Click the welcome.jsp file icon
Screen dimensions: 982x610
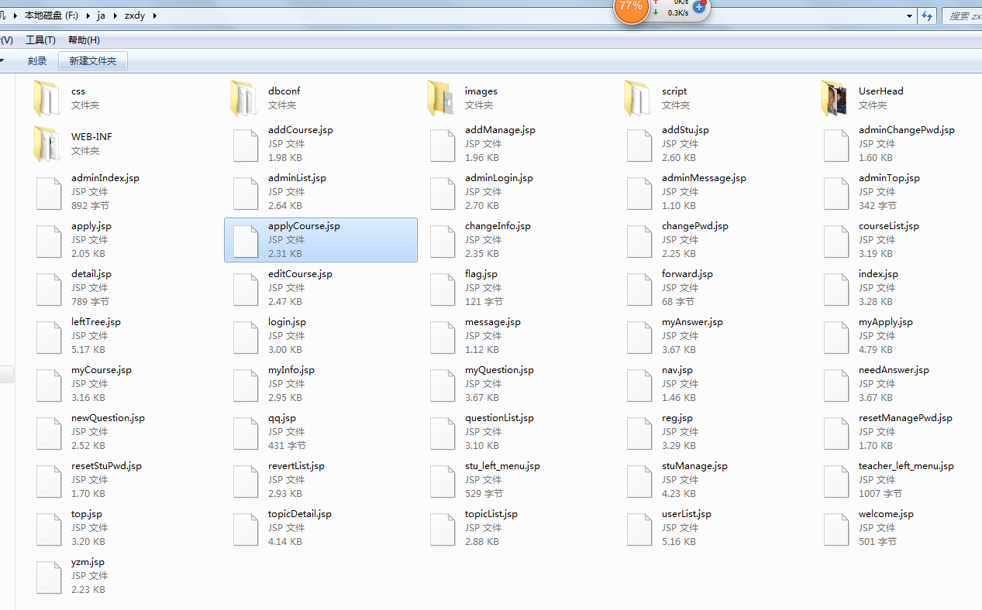(836, 529)
